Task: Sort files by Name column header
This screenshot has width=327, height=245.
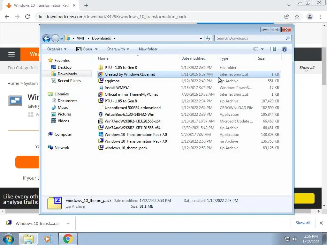Action: tap(138, 58)
